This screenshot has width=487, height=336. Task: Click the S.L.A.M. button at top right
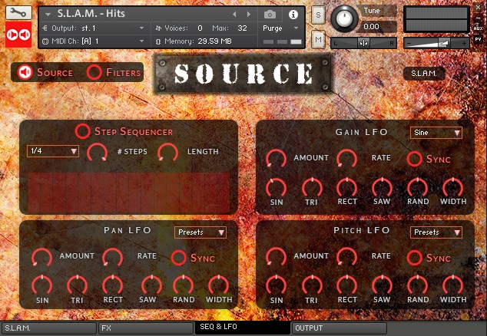(x=424, y=74)
